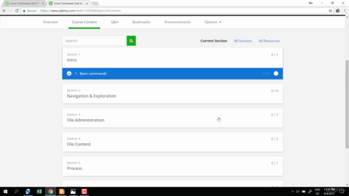Bookmark page using the star icon

[330, 11]
